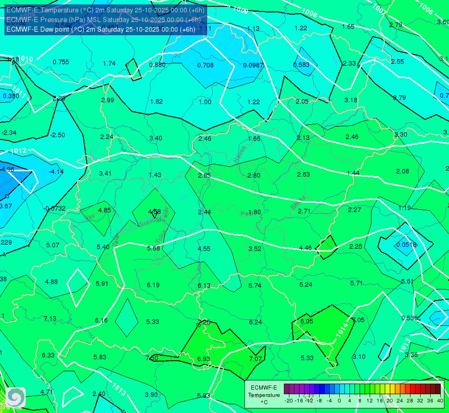Click the dew point value 4.85
The height and width of the screenshot is (413, 449).
[105, 210]
